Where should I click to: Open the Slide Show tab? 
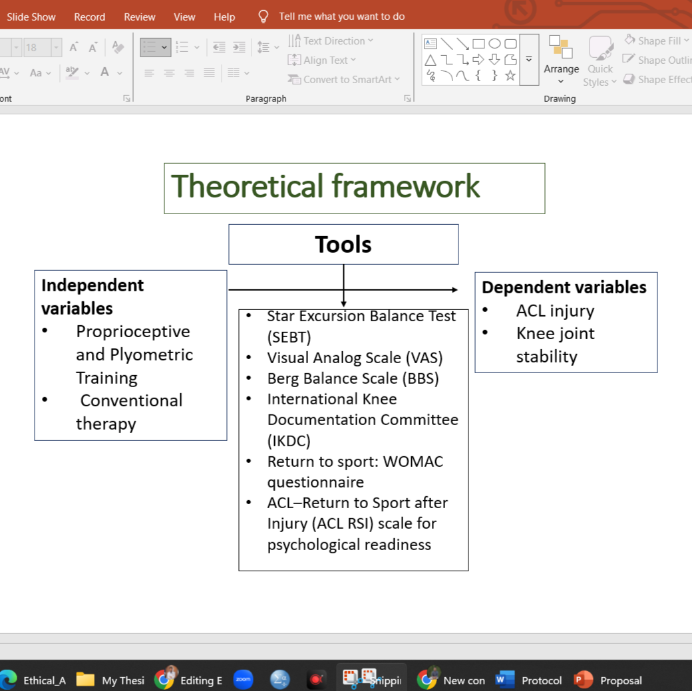31,17
